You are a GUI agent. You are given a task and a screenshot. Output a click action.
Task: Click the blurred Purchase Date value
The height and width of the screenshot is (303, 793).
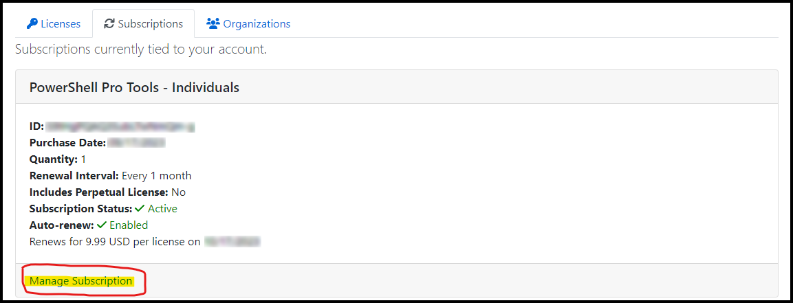tap(137, 143)
